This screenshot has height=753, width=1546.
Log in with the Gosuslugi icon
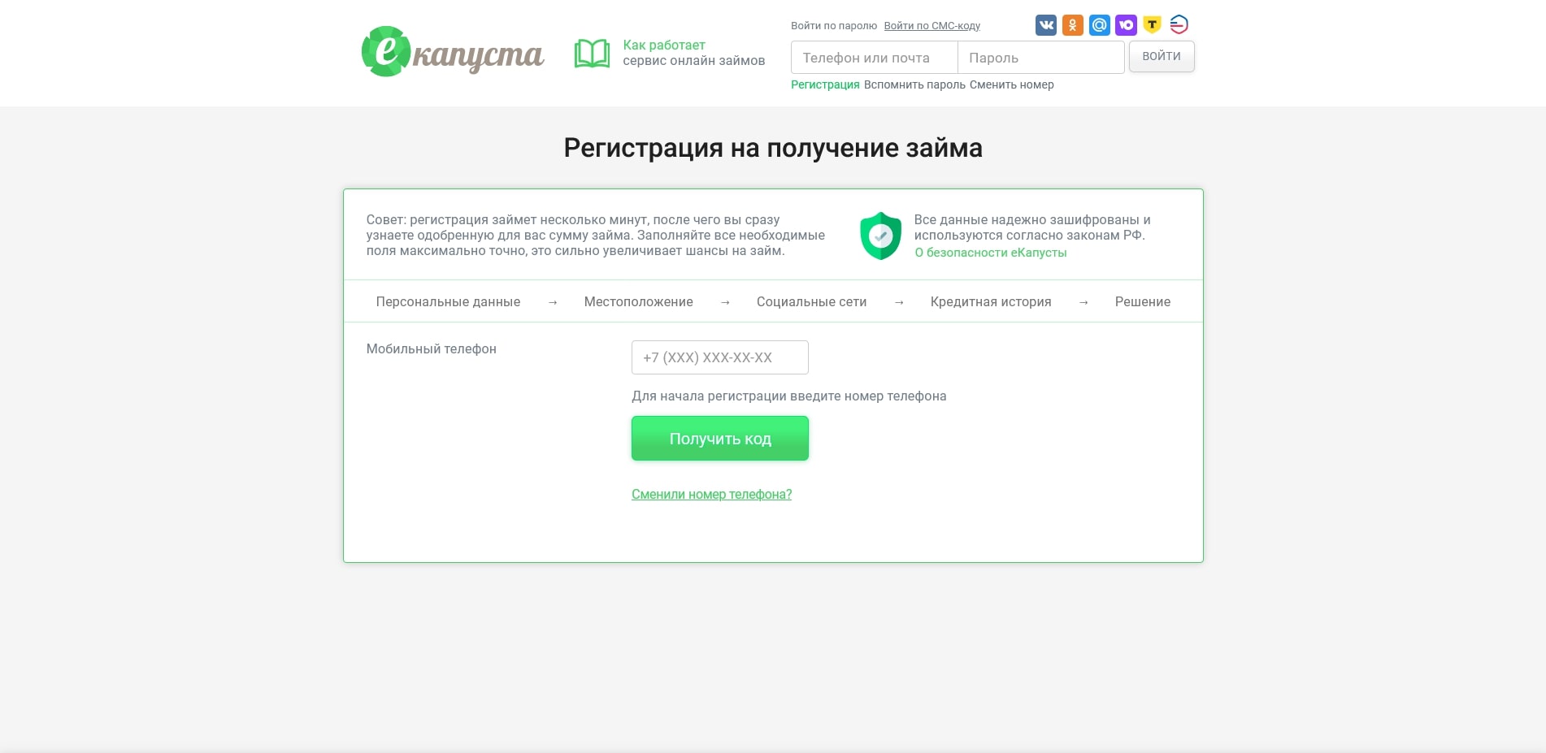tap(1179, 25)
